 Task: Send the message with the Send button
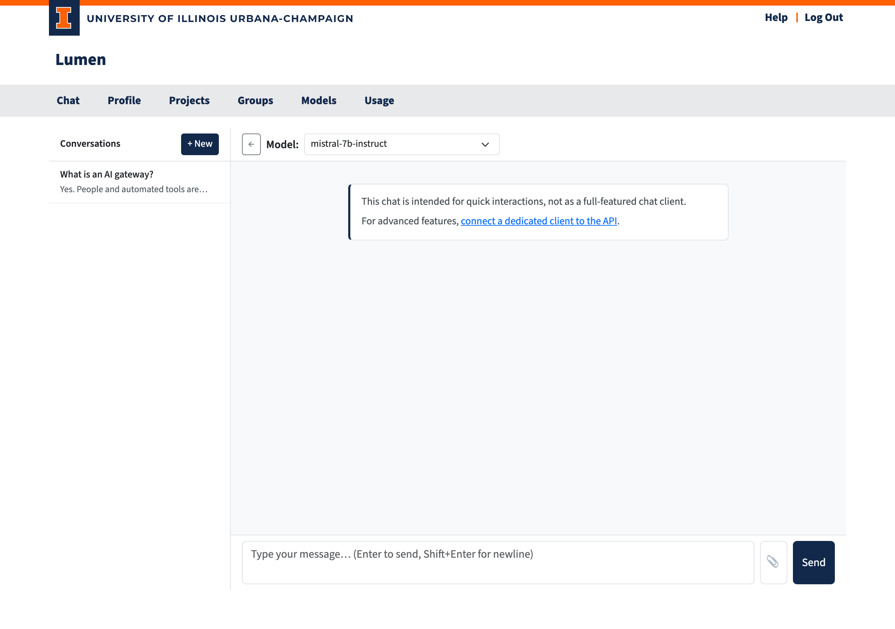(x=814, y=562)
